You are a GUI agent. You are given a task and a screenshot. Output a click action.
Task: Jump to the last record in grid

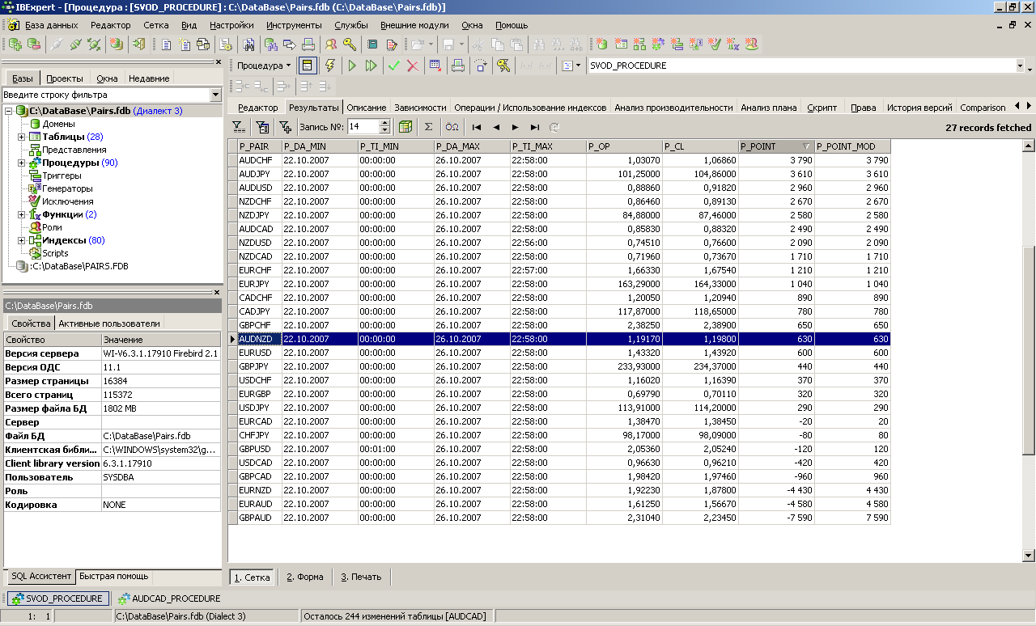535,127
